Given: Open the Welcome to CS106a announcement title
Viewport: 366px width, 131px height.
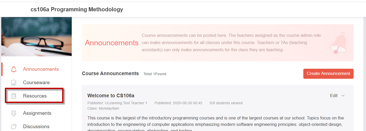Looking at the screenshot, I should tap(111, 96).
